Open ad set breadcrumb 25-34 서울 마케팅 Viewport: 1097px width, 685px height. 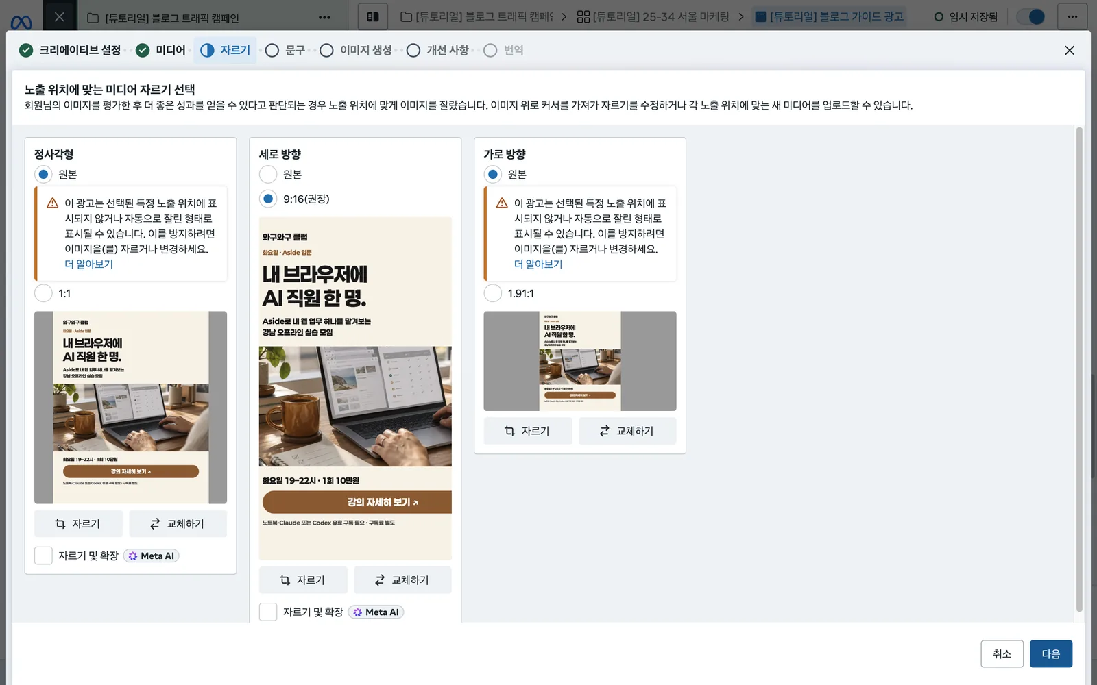tap(653, 16)
